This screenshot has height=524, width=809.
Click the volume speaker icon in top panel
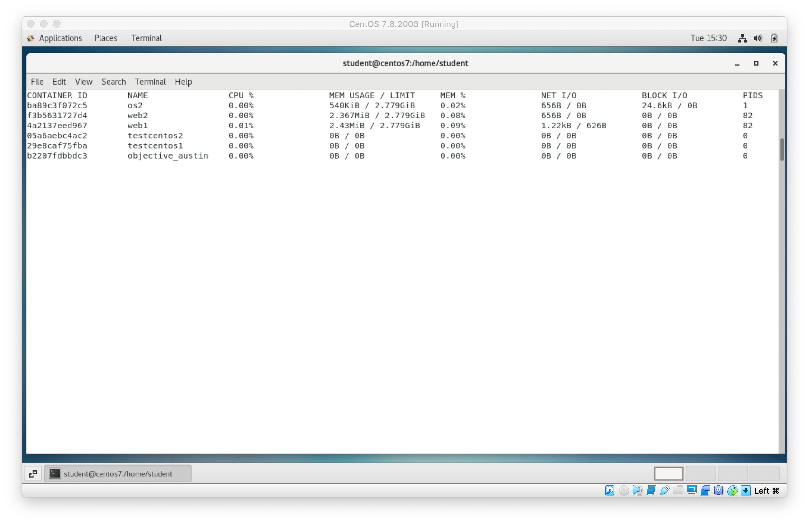pyautogui.click(x=758, y=38)
